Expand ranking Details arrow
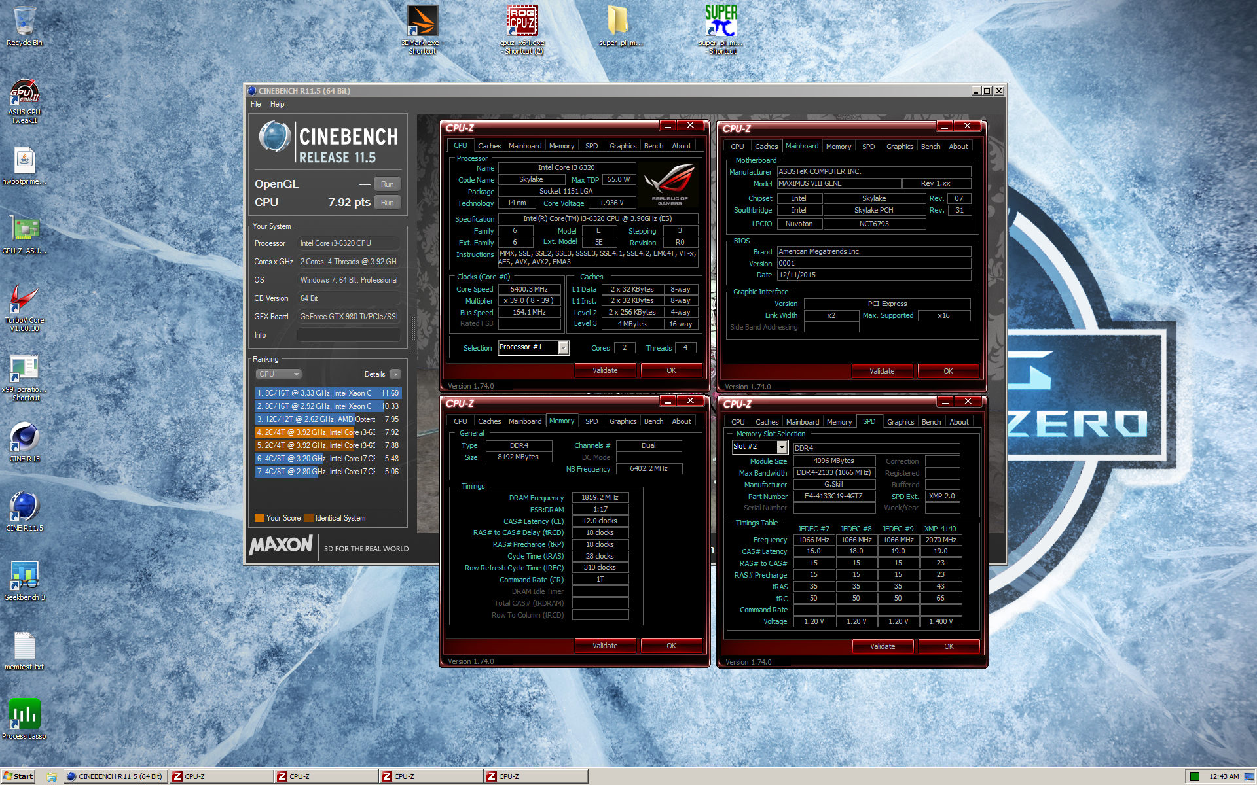Image resolution: width=1257 pixels, height=785 pixels. click(x=395, y=374)
